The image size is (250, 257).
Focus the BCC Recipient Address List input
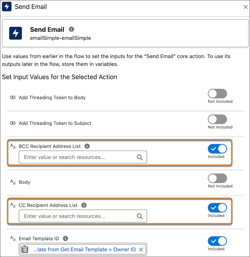coord(78,157)
